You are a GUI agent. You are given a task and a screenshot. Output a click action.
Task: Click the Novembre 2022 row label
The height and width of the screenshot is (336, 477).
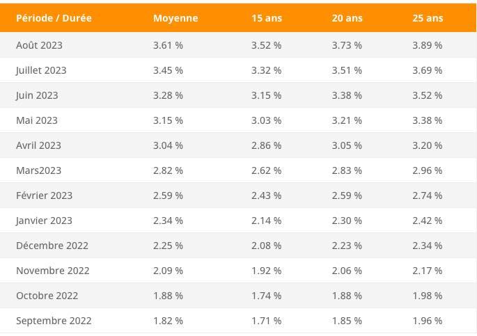pos(53,271)
